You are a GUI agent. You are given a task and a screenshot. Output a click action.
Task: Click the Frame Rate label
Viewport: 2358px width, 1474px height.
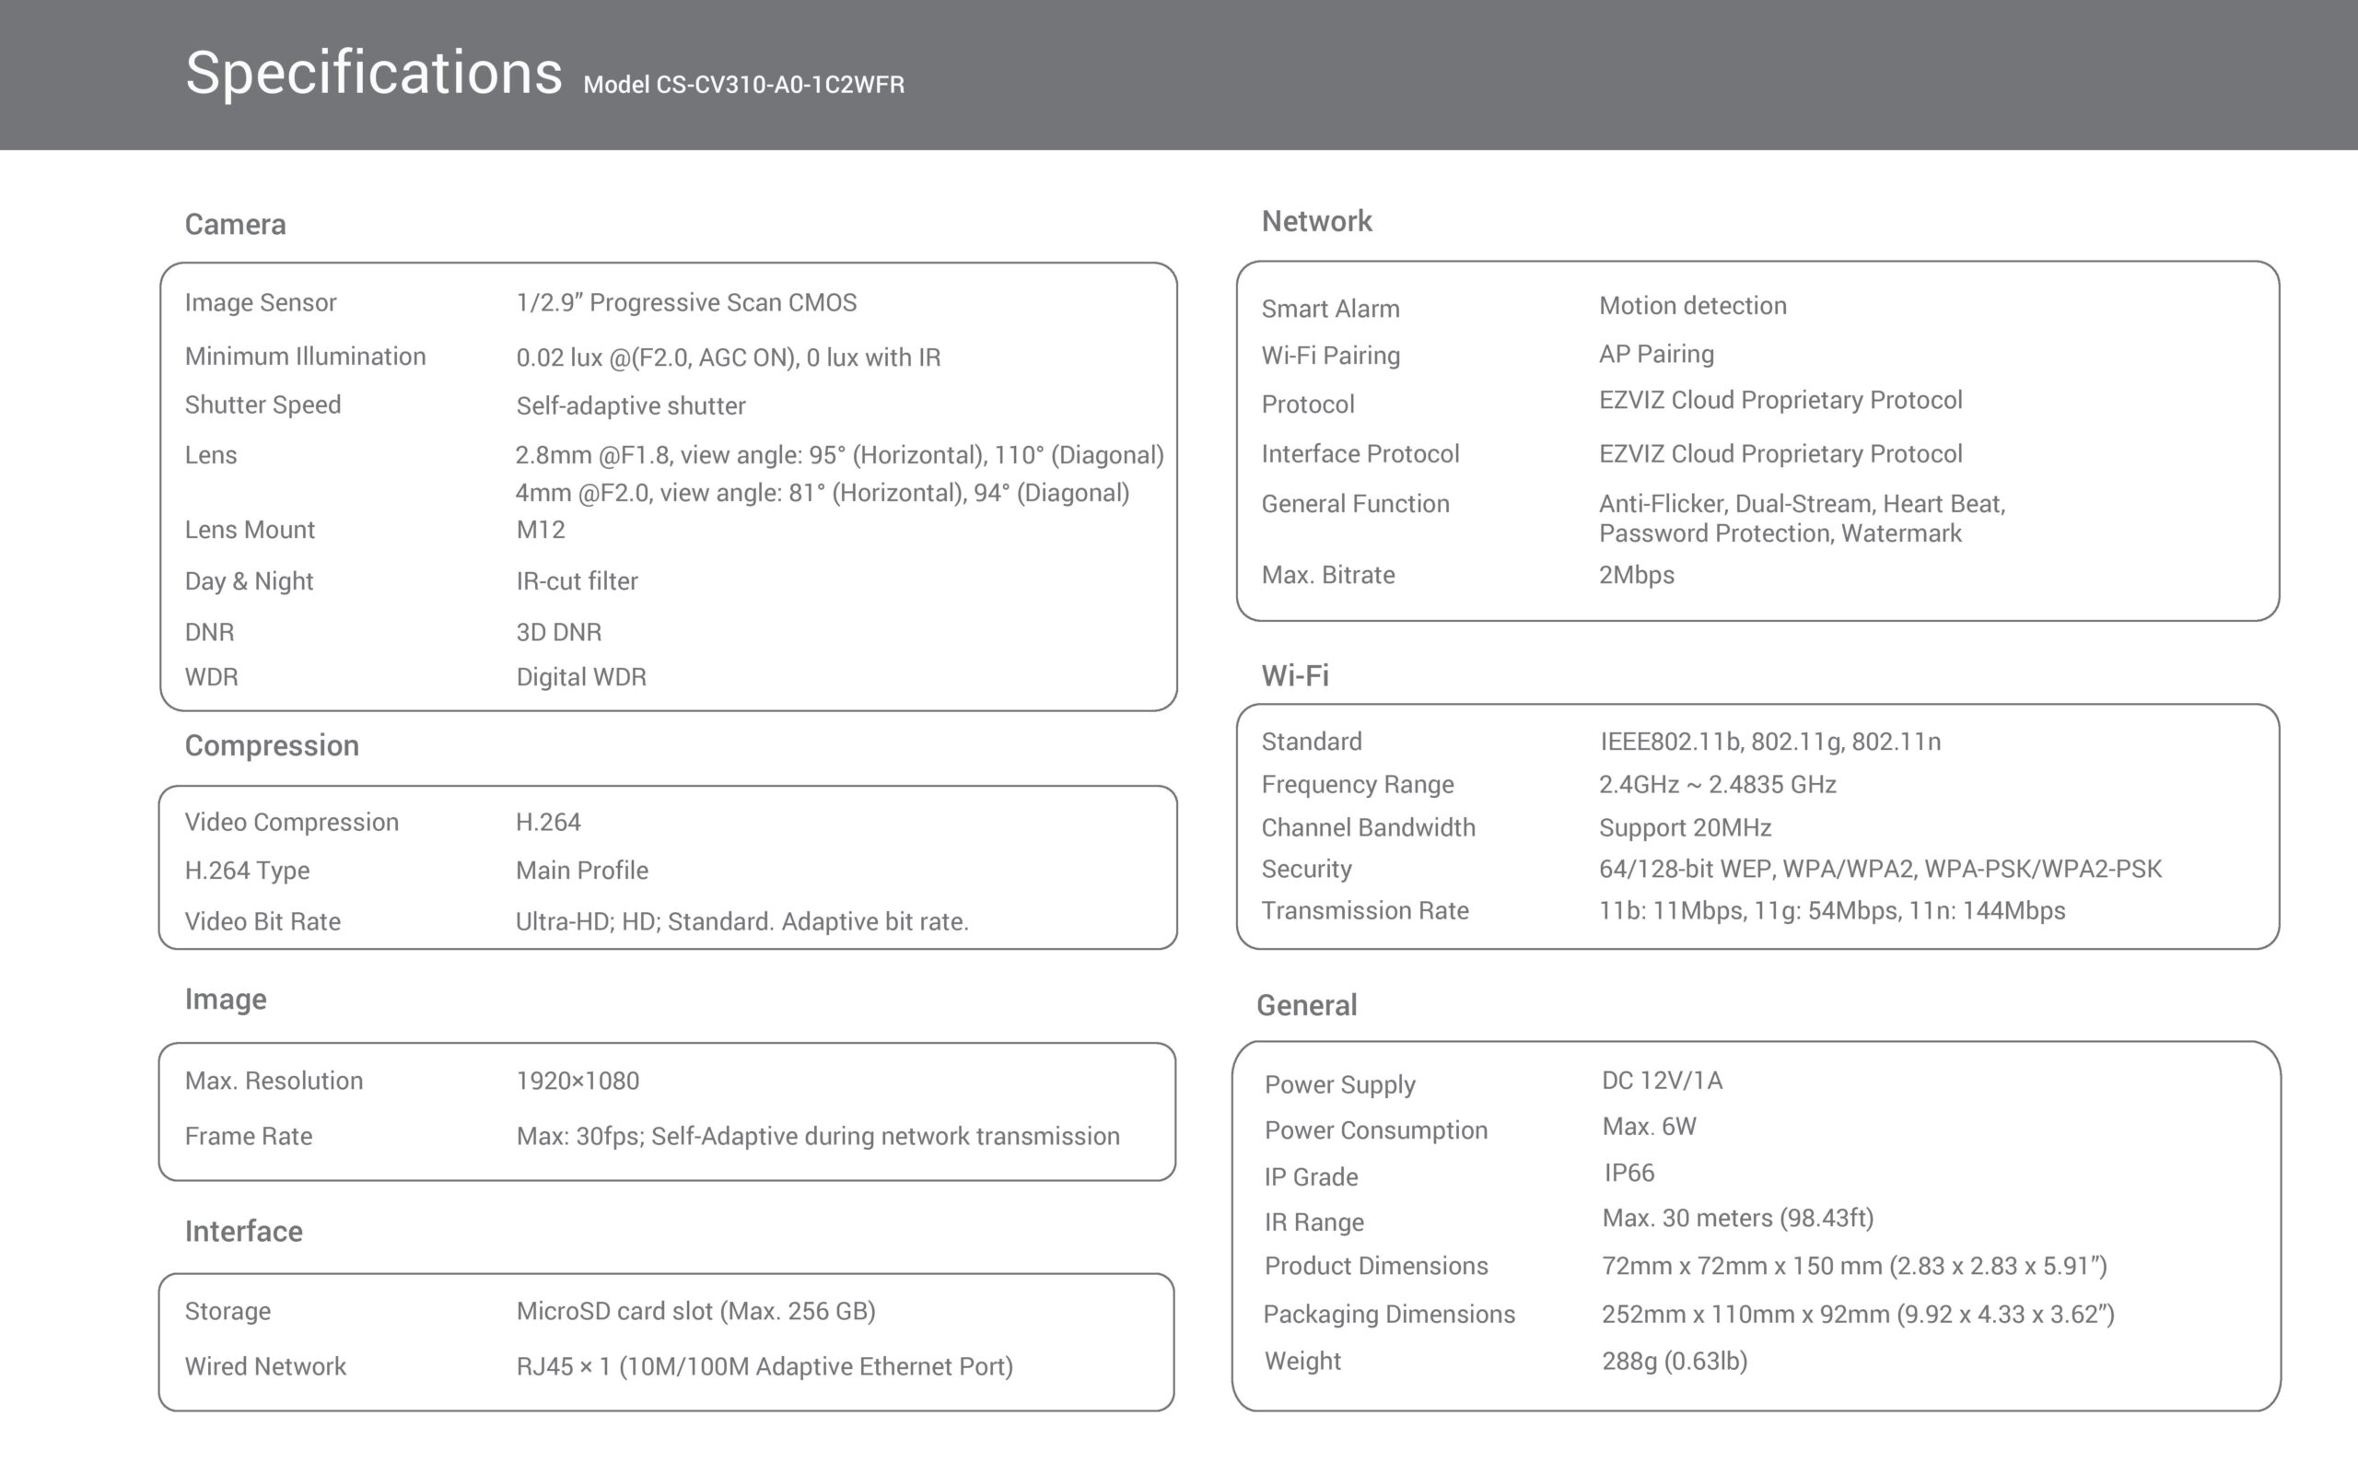pos(249,1136)
